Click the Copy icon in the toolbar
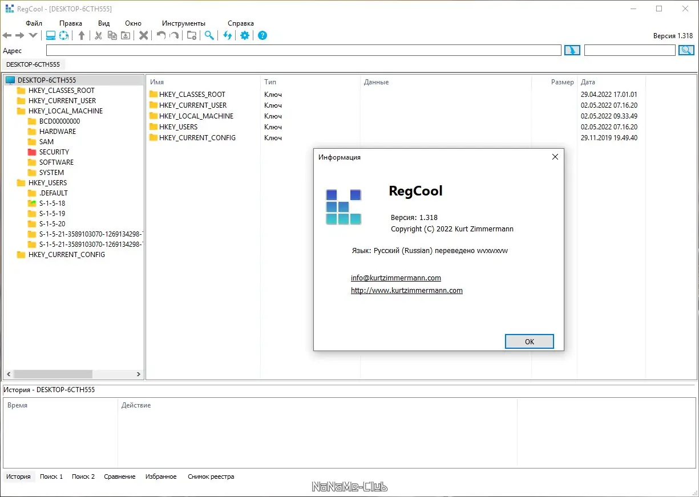Screen dimensions: 699x497 click(112, 35)
